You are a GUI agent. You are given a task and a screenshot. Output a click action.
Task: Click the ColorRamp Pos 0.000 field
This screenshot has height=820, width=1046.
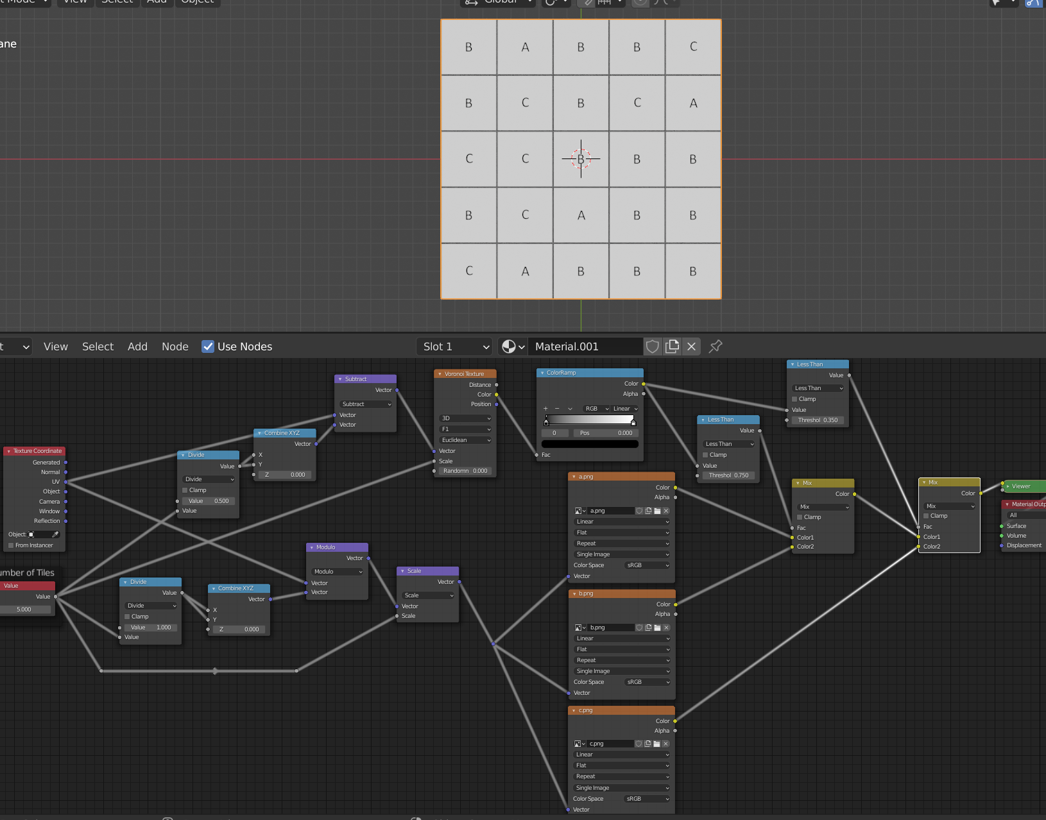[605, 433]
